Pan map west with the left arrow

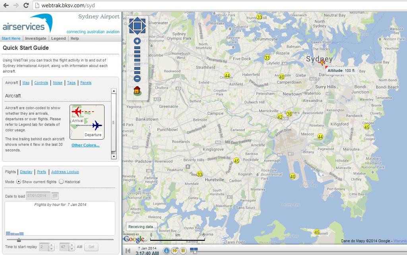pyautogui.click(x=130, y=26)
